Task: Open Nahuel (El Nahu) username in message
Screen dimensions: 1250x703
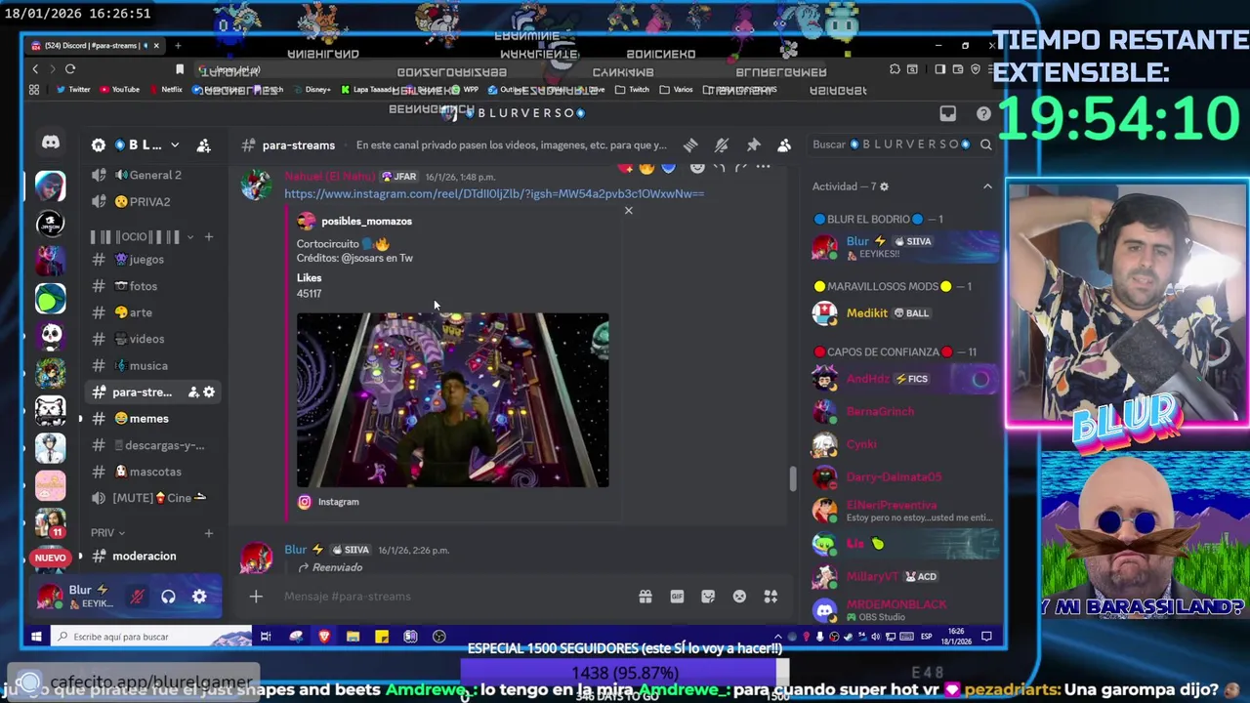Action: (330, 177)
